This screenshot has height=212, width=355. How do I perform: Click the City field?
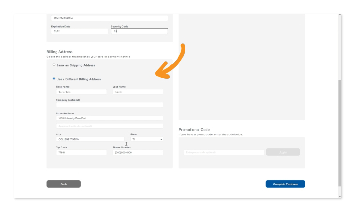coord(90,139)
